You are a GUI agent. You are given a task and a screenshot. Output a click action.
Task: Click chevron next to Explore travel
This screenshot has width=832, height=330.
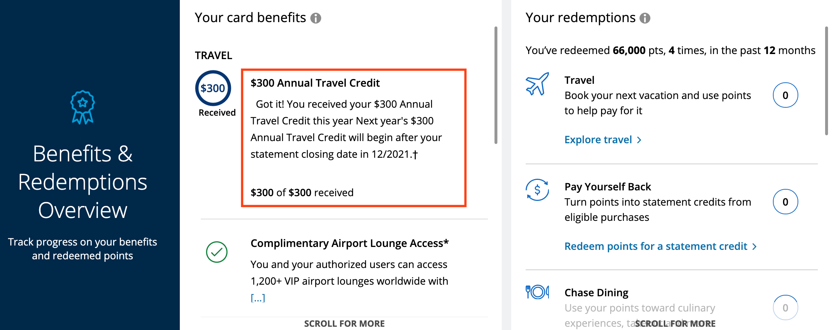tap(639, 140)
